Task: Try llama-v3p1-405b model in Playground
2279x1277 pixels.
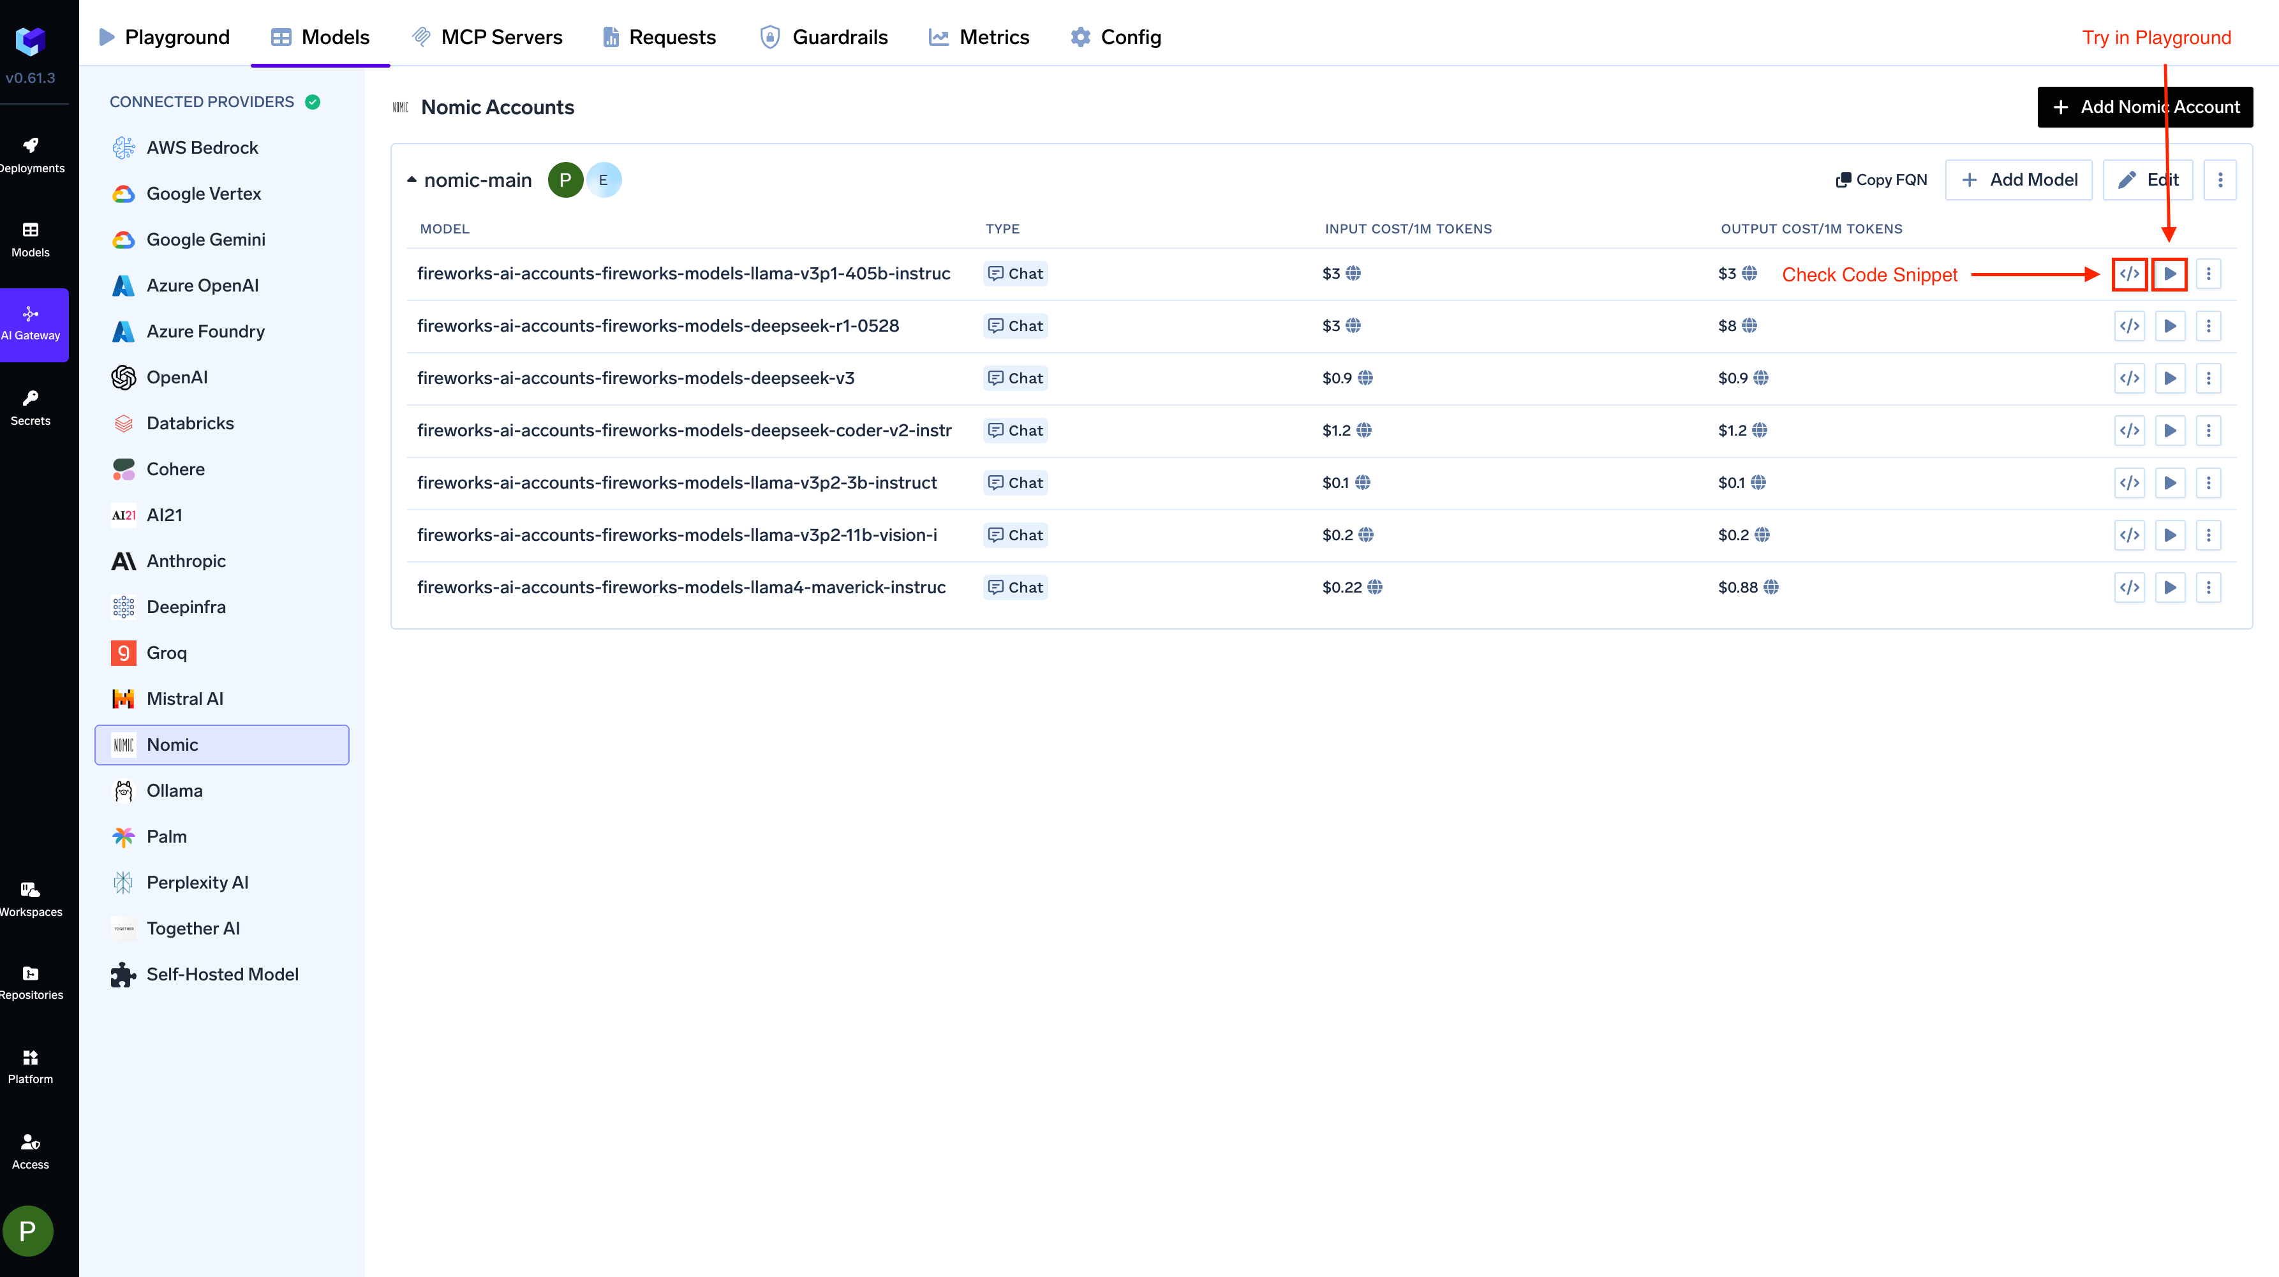Action: (2169, 274)
